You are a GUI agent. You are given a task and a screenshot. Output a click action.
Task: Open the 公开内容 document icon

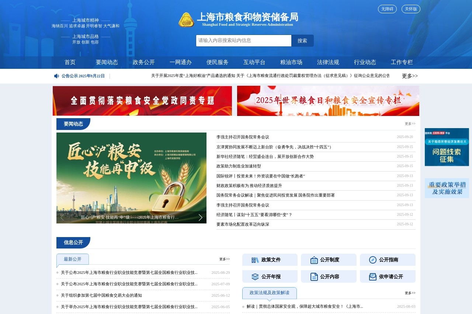click(x=314, y=276)
